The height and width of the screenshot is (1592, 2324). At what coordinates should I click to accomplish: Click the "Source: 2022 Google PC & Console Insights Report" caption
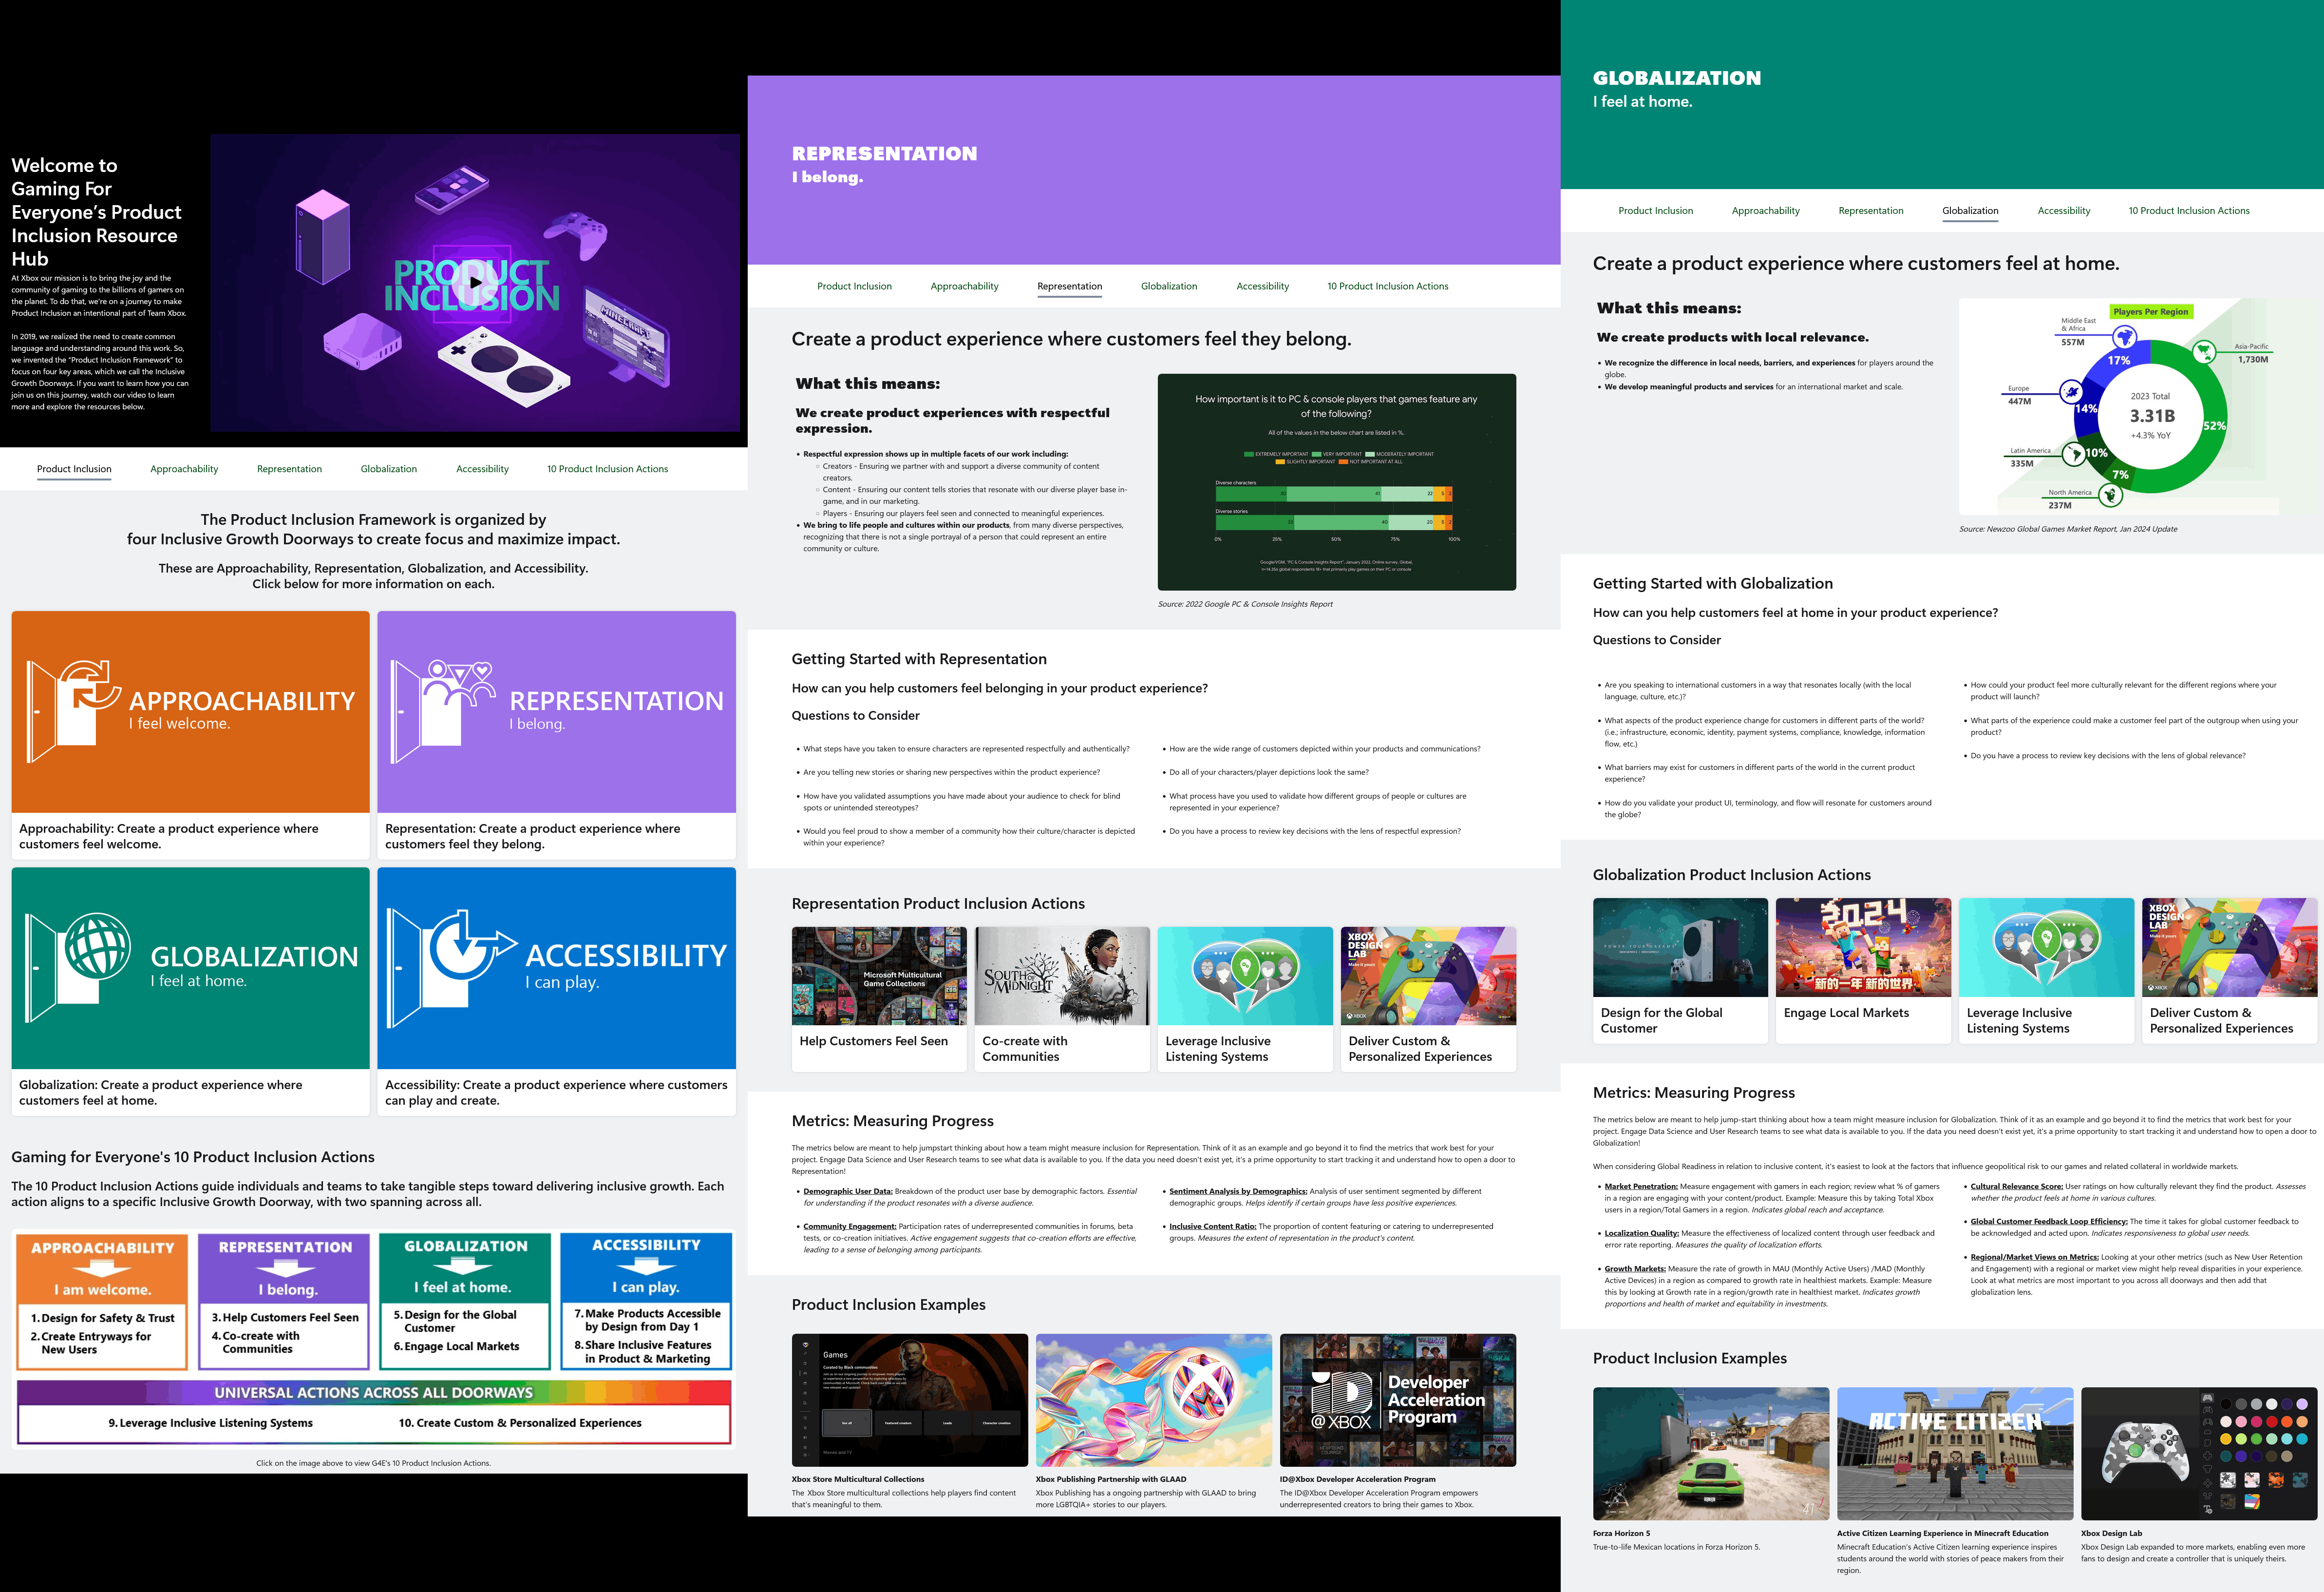pos(1245,604)
